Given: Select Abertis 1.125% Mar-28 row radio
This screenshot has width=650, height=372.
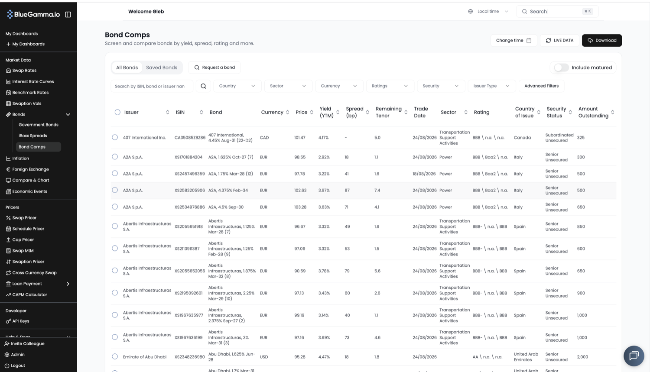Looking at the screenshot, I should coord(115,226).
